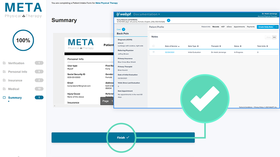Open the 02/26/2021 date of service link
This screenshot has width=280, height=157.
tap(169, 52)
